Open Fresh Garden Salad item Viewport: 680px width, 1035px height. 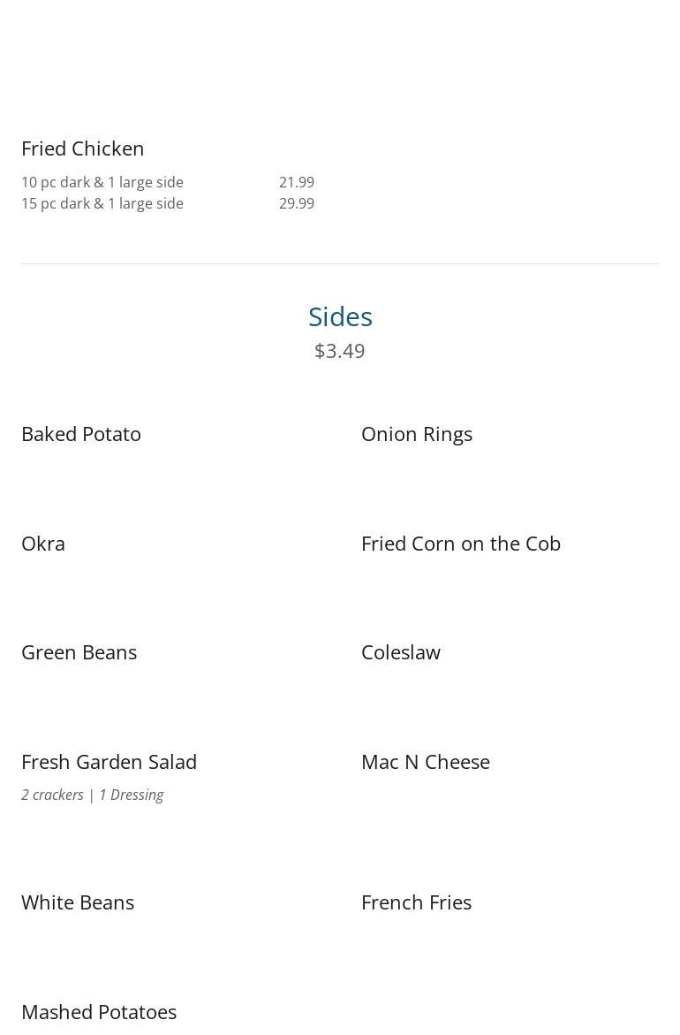109,762
